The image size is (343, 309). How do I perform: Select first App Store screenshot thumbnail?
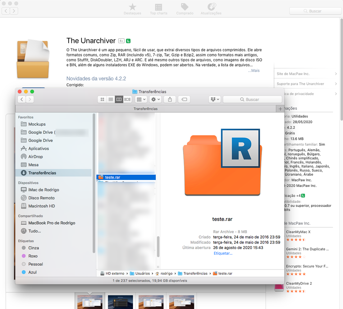[x=90, y=302]
